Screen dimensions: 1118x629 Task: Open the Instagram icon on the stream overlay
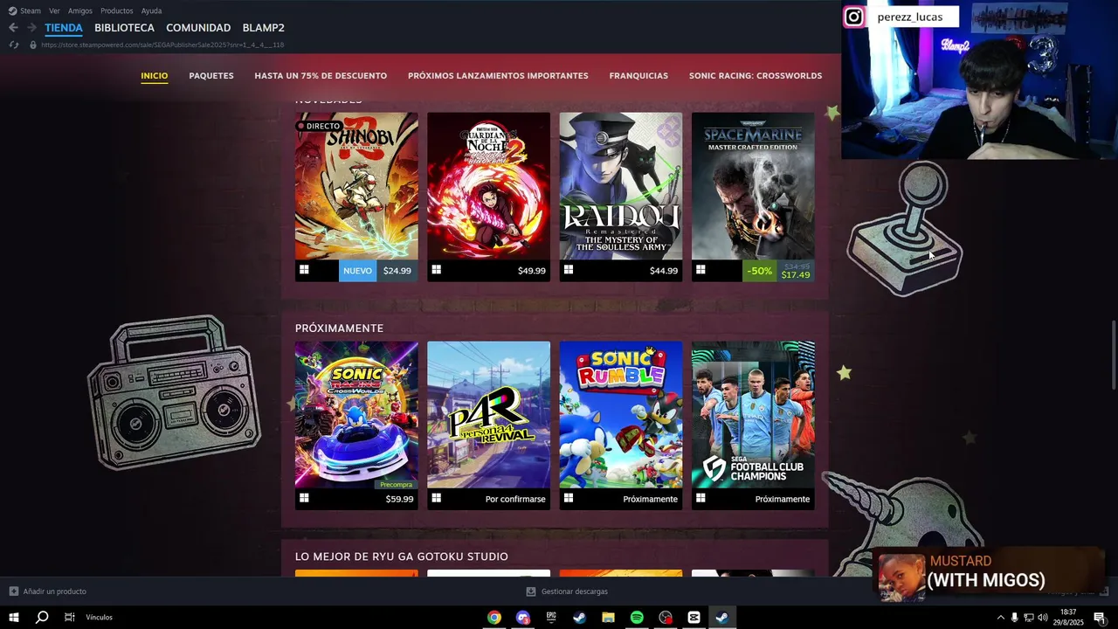pos(854,17)
